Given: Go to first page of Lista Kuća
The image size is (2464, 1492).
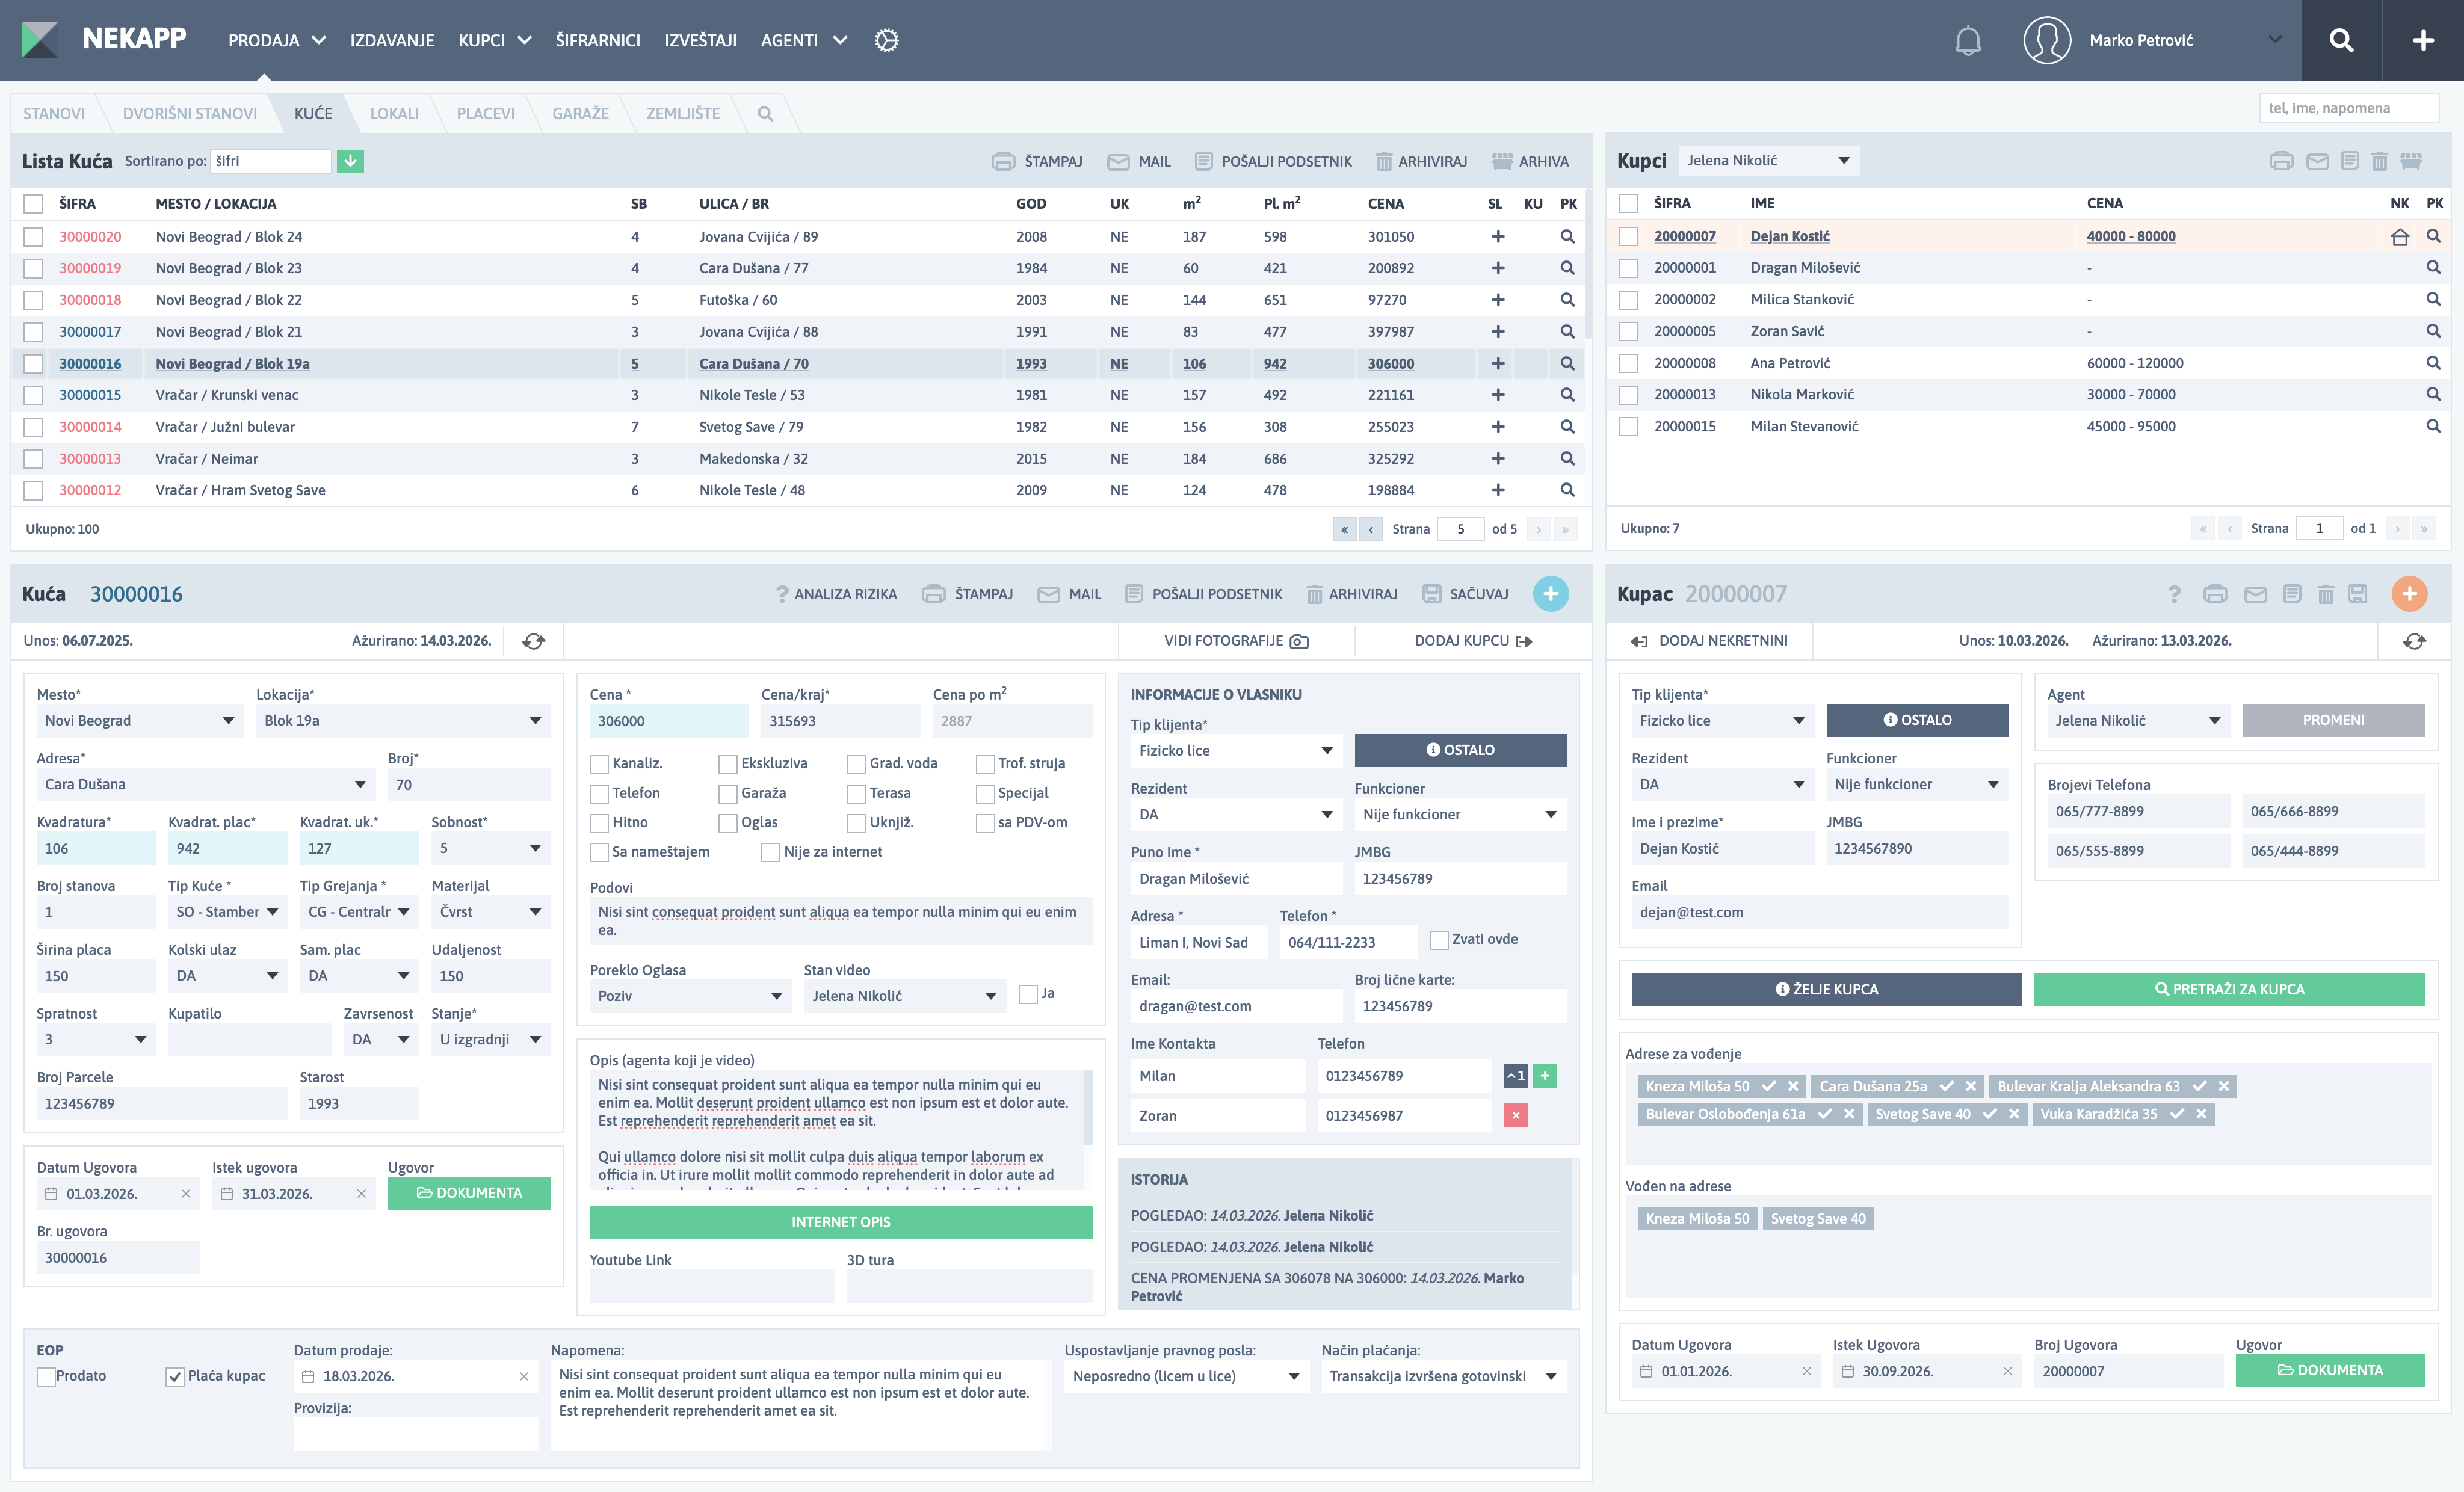Looking at the screenshot, I should point(1344,529).
